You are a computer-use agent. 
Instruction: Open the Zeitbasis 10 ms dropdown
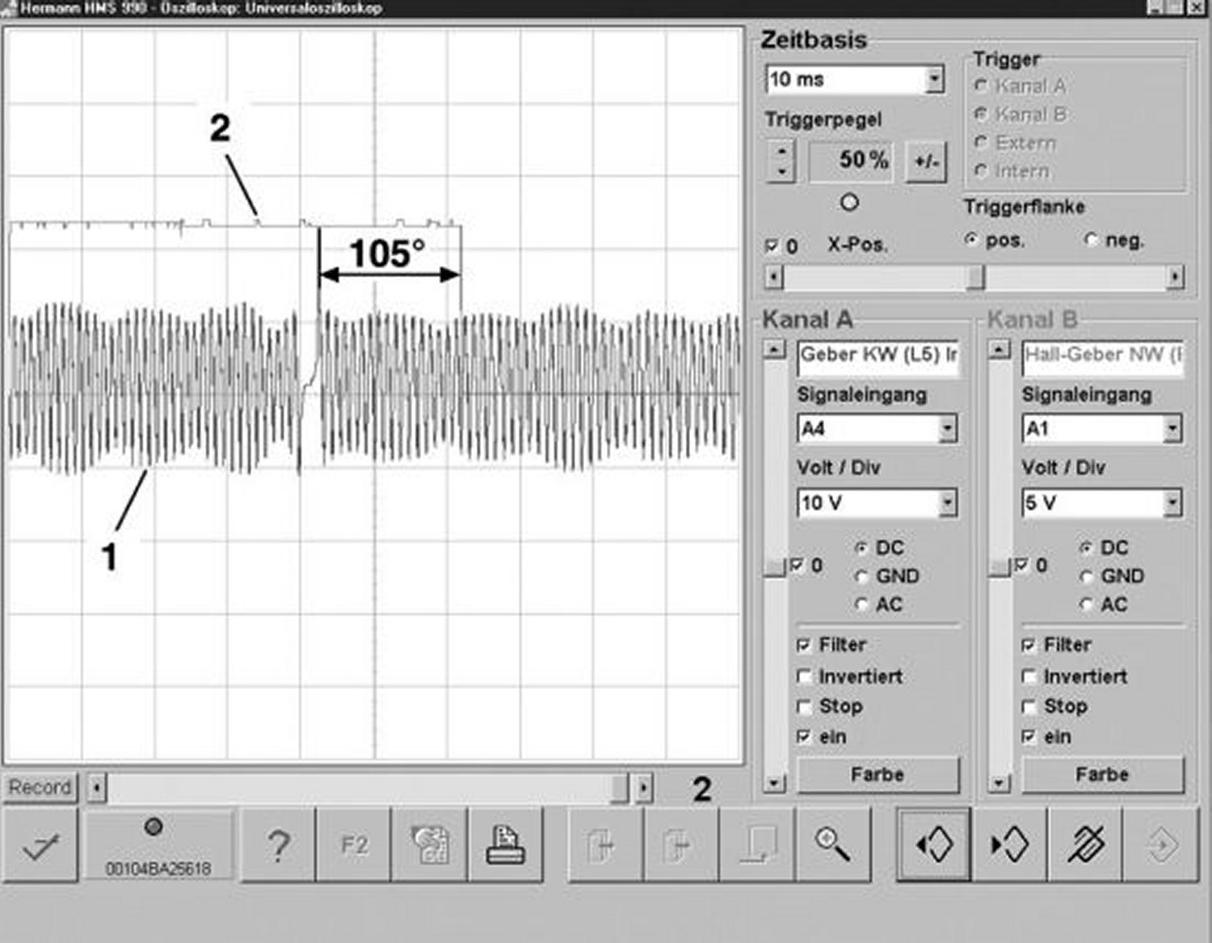934,79
